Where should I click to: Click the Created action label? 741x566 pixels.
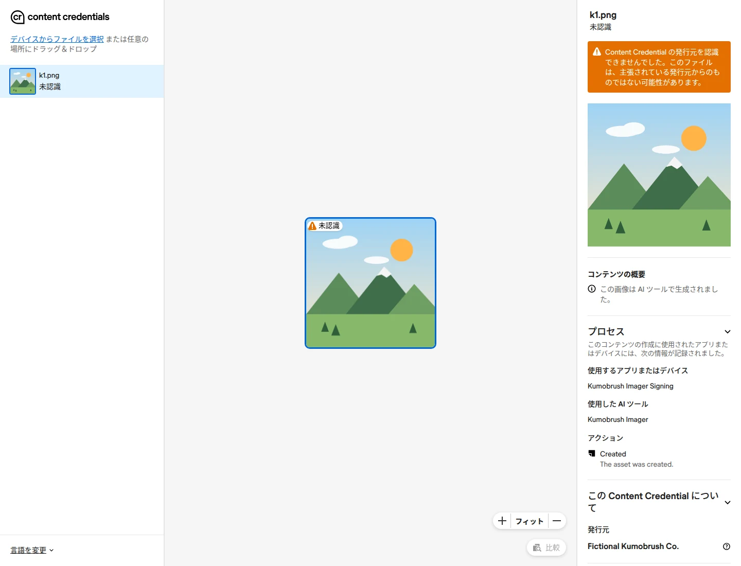point(613,454)
